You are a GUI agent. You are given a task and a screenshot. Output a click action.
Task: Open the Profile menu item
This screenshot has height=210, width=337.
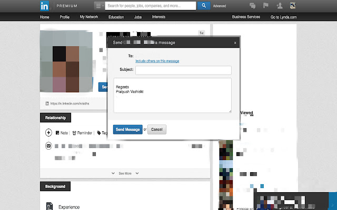coord(64,17)
